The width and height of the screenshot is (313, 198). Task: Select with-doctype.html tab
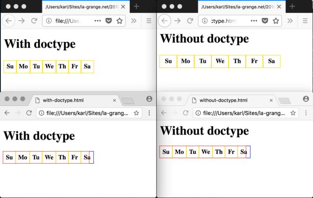[75, 100]
